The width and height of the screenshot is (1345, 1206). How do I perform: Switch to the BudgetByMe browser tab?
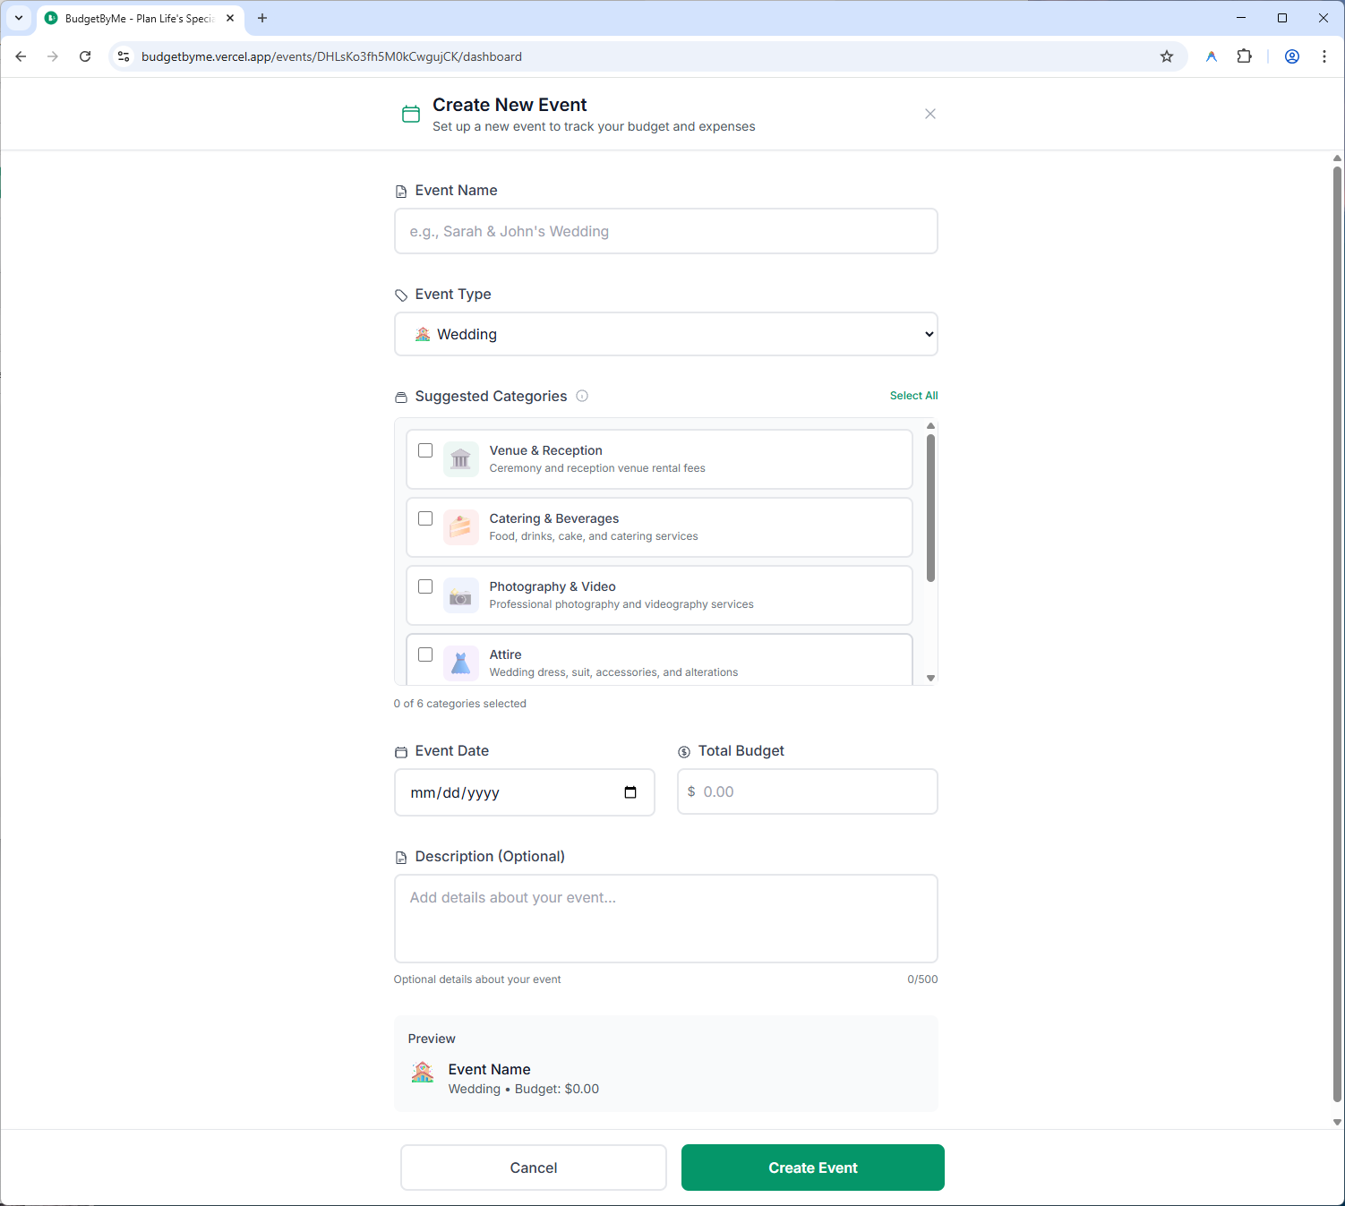139,18
